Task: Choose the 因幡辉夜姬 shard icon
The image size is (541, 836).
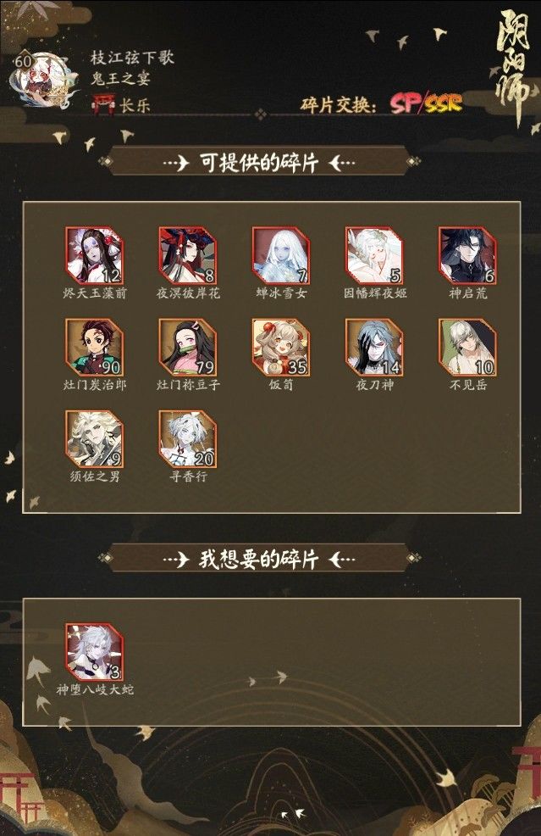Action: click(x=374, y=256)
